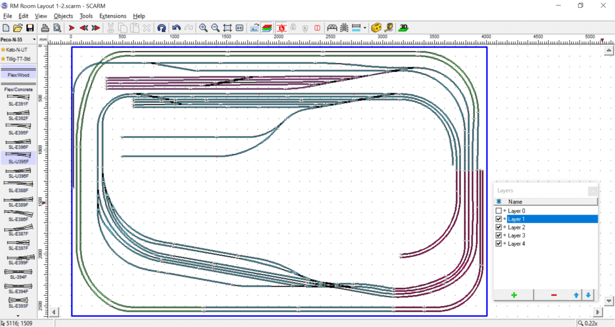615x327 pixels.
Task: Add a new layer with green plus
Action: coord(514,295)
